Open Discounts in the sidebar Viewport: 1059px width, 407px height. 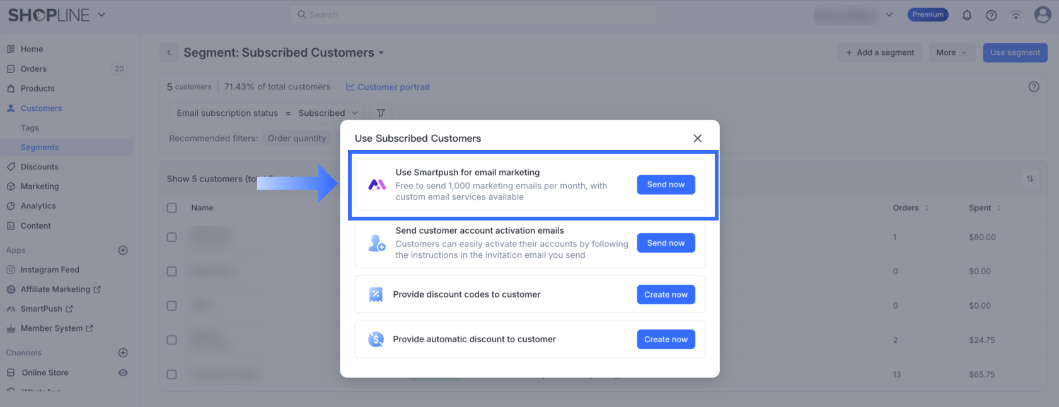click(39, 167)
